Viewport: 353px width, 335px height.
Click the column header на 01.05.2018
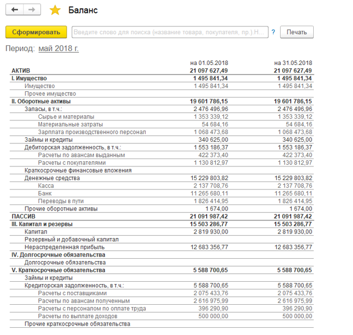pos(209,63)
